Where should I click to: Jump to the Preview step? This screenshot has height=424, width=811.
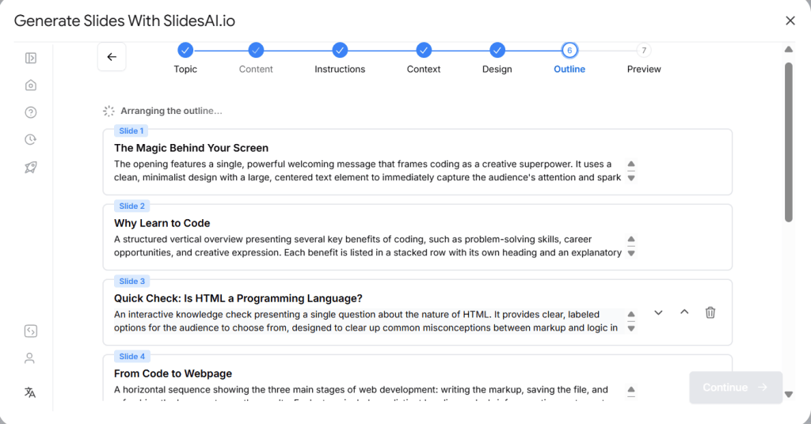point(644,51)
